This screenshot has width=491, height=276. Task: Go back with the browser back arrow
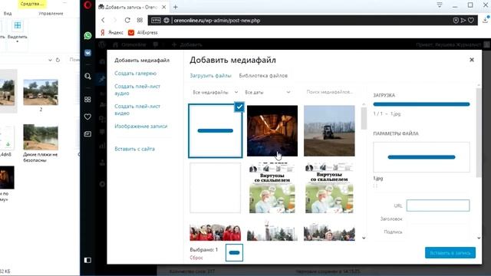(103, 20)
